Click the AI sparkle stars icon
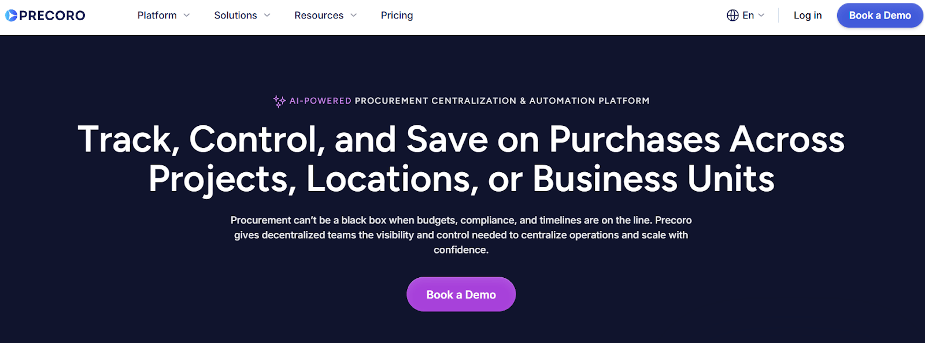The image size is (925, 343). tap(279, 102)
